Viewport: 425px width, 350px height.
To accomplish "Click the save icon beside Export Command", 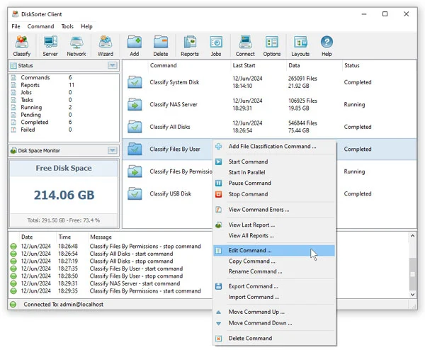I will coord(218,286).
